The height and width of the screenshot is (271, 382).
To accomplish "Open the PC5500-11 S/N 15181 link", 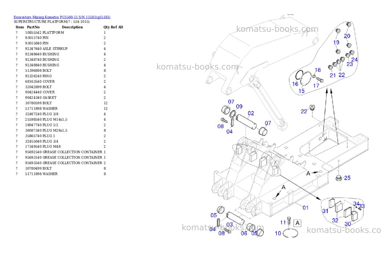I will click(85, 17).
